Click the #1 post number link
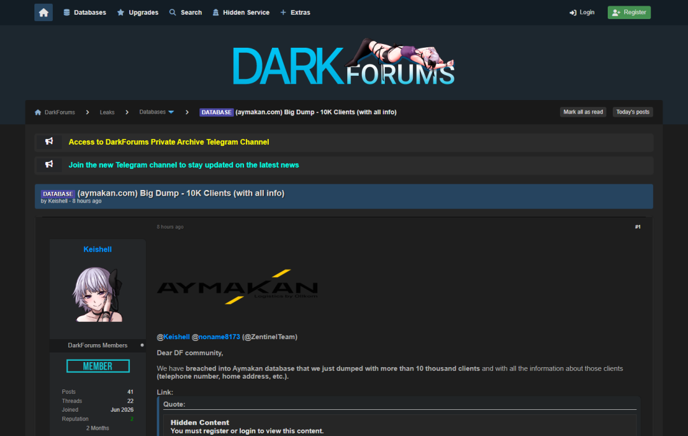 tap(638, 227)
